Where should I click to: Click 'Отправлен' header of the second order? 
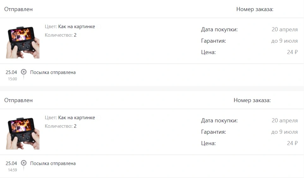(18, 100)
